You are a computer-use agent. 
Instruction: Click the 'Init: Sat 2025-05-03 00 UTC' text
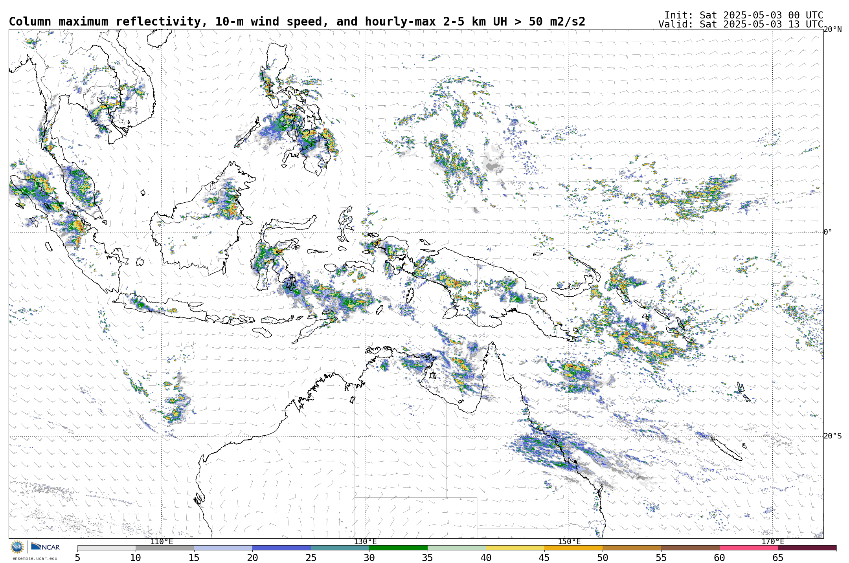coord(744,15)
